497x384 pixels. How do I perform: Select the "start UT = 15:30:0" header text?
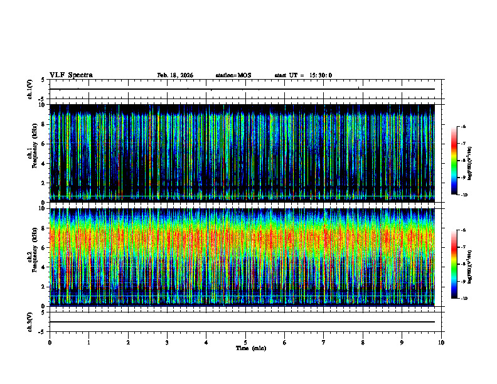303,75
